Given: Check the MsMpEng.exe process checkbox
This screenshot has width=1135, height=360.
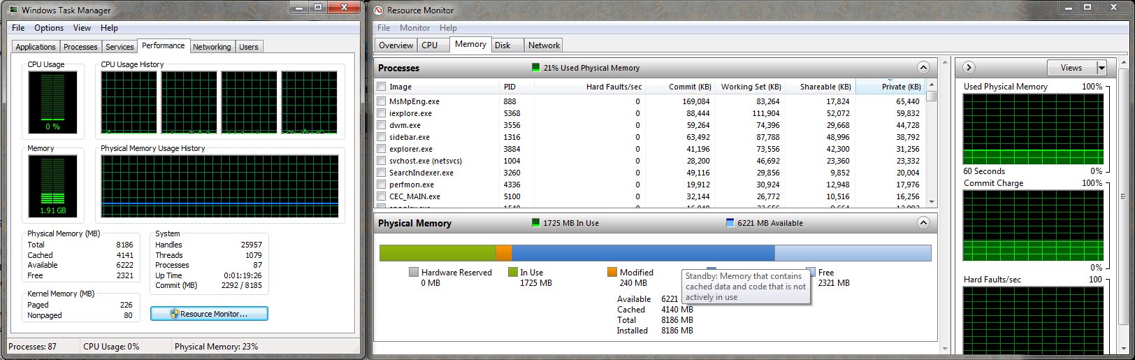Looking at the screenshot, I should tap(382, 101).
